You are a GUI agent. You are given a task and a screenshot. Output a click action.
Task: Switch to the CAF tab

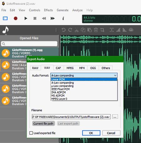58,68
